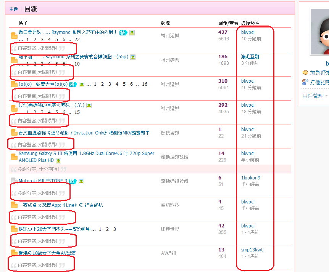The width and height of the screenshot is (329, 272).
Task: Go to page 3 of 足球史上20大空門不入 thread
Action: pos(115,229)
